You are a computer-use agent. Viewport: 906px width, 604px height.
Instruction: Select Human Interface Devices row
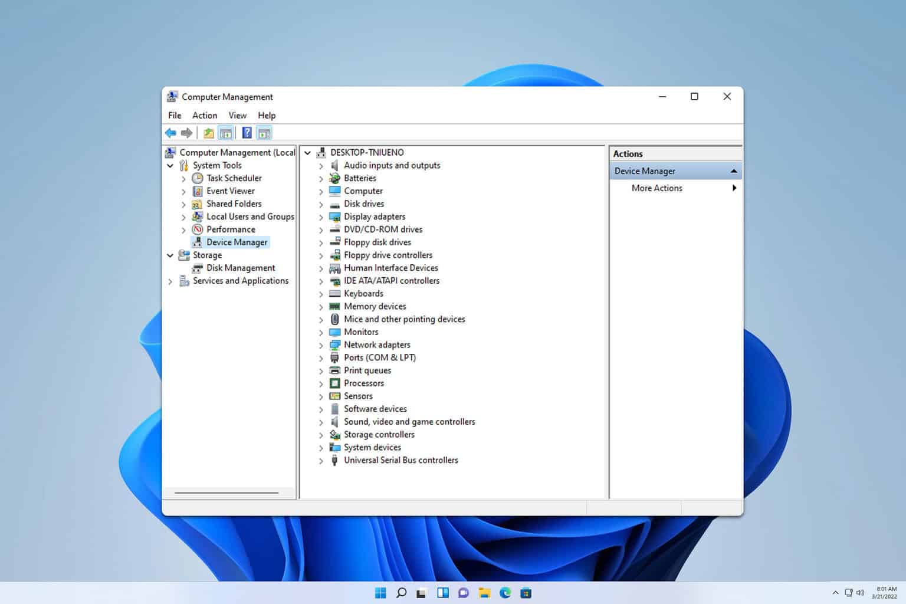391,268
